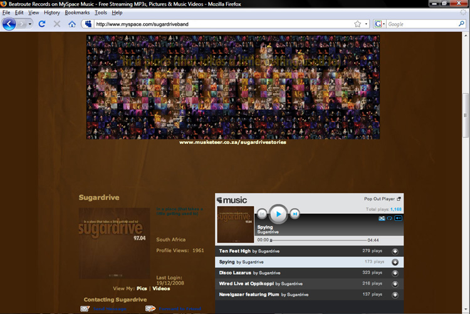Click the Forward to Friend link
The height and width of the screenshot is (314, 470).
(180, 308)
